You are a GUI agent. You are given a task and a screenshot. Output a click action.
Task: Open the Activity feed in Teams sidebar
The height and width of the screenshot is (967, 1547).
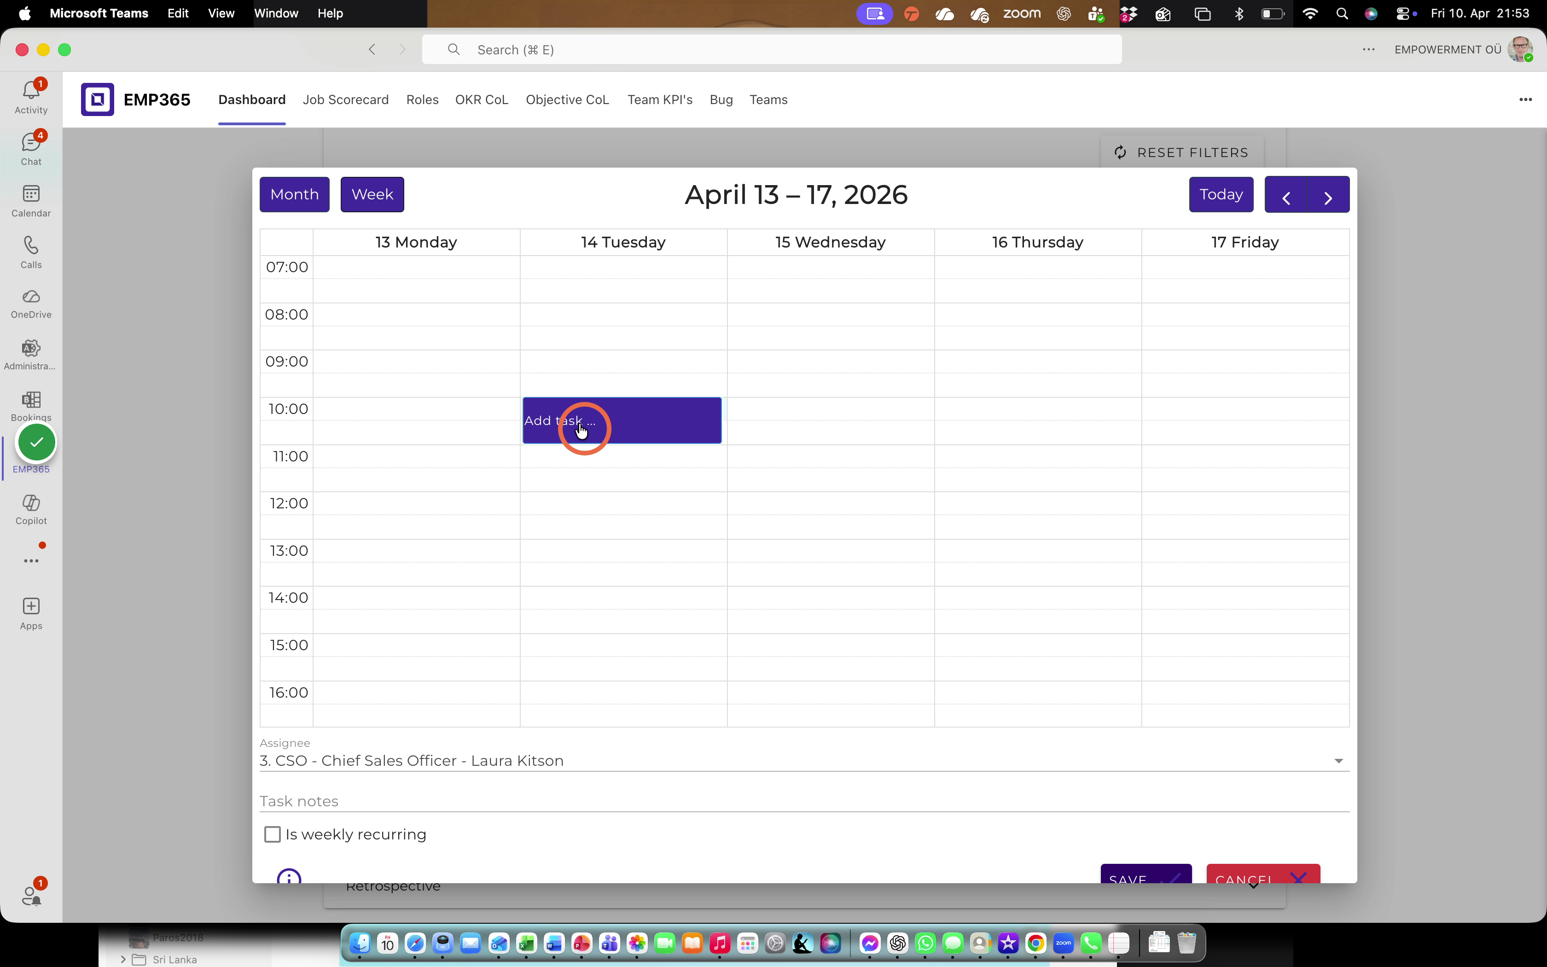click(31, 97)
